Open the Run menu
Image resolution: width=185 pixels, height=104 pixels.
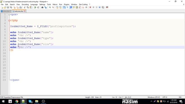tap(61, 4)
